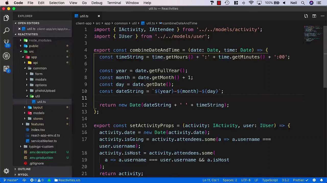Synchronize changes using the cloud icon
This screenshot has width=327, height=183.
coord(24,180)
